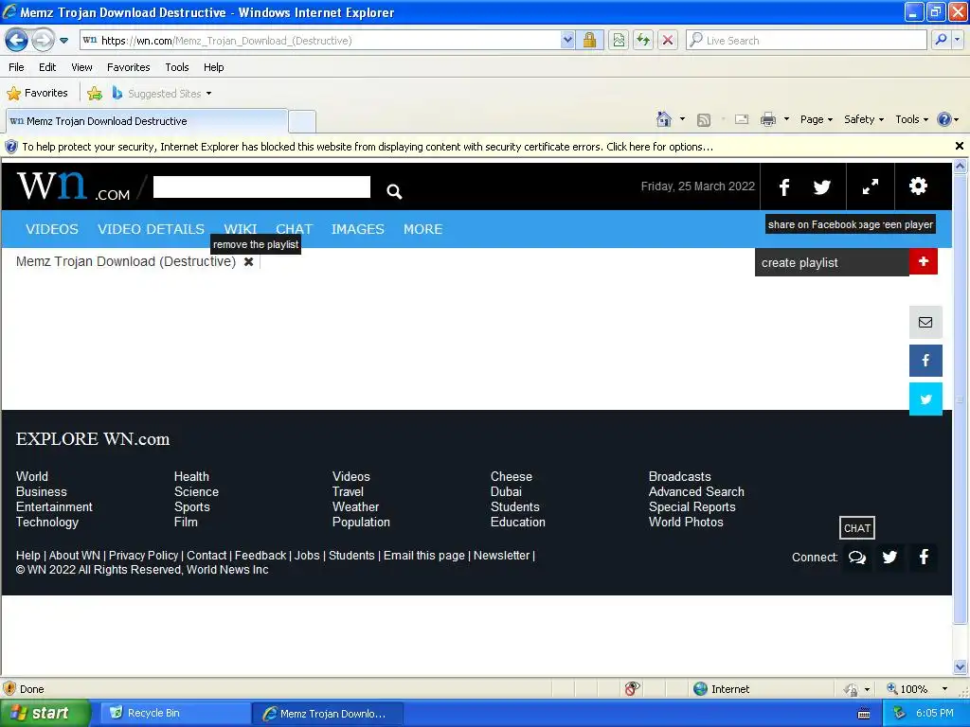Image resolution: width=970 pixels, height=727 pixels.
Task: Open the Tools menu in menu bar
Action: [x=177, y=67]
